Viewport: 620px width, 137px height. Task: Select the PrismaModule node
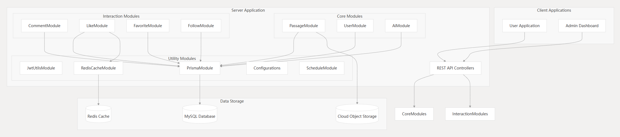pos(200,68)
